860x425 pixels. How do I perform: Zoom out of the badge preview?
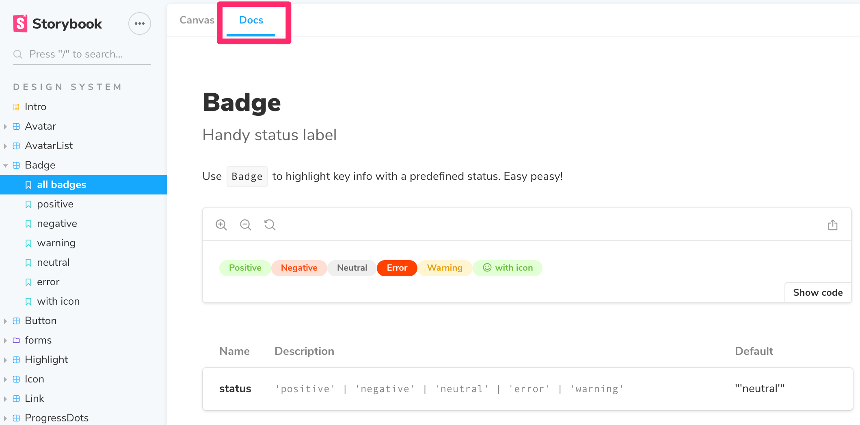(245, 224)
